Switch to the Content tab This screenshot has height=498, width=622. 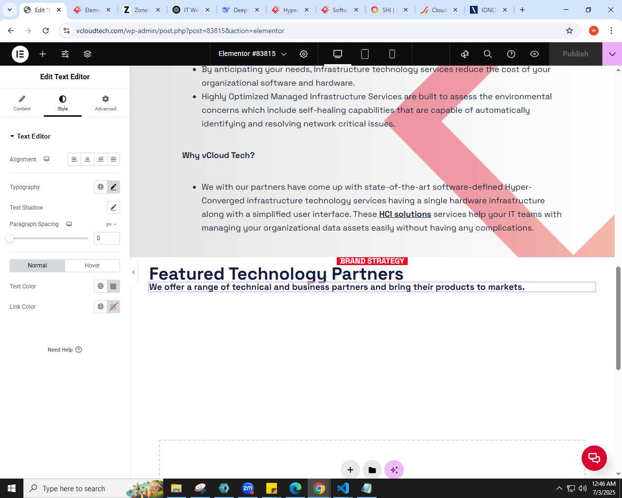[22, 103]
